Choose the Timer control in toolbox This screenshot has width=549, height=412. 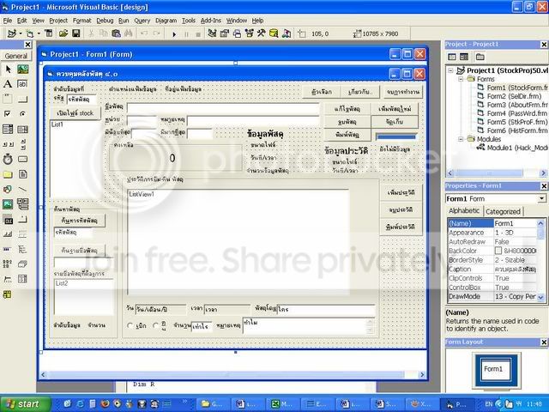[x=8, y=160]
